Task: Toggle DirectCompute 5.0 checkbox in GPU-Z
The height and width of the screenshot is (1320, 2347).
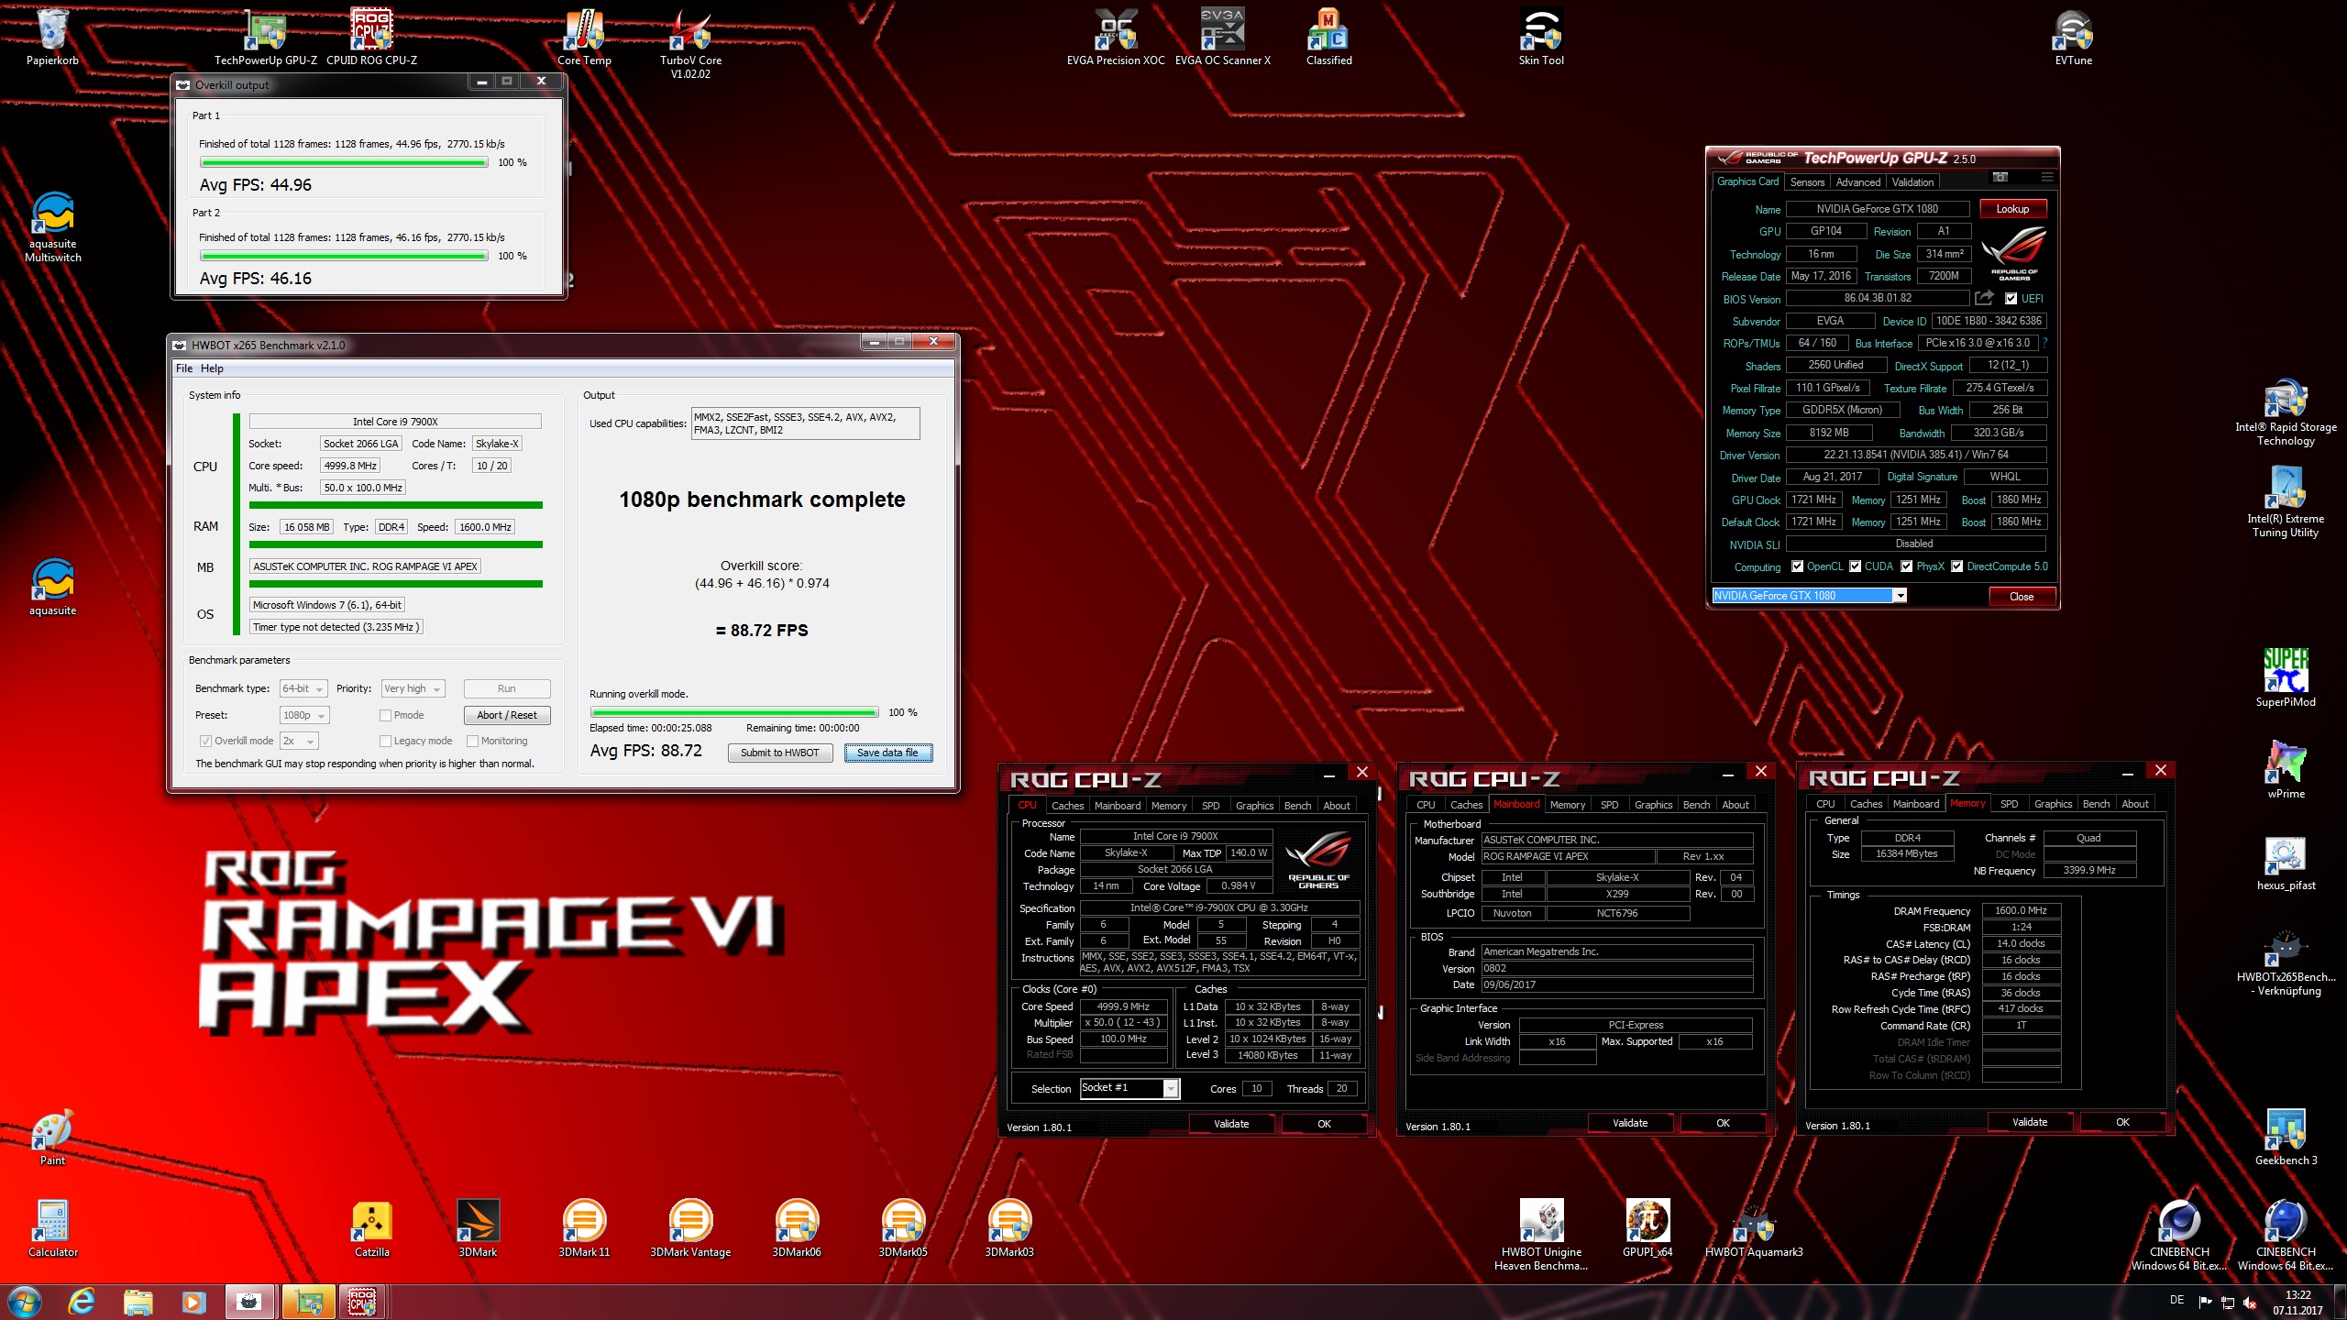Action: (1956, 566)
